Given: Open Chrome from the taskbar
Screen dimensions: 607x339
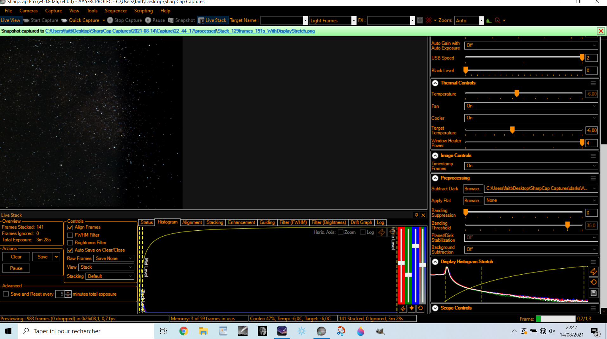Looking at the screenshot, I should [x=184, y=331].
